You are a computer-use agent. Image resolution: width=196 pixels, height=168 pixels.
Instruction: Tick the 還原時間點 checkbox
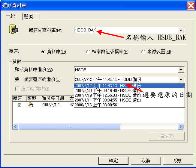tap(17, 89)
